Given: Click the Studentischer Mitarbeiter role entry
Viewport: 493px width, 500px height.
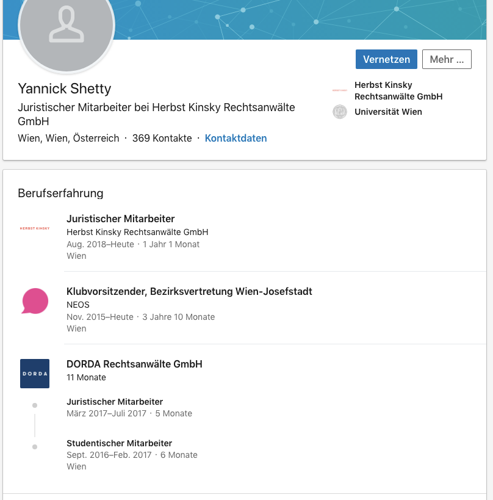Looking at the screenshot, I should pyautogui.click(x=119, y=443).
